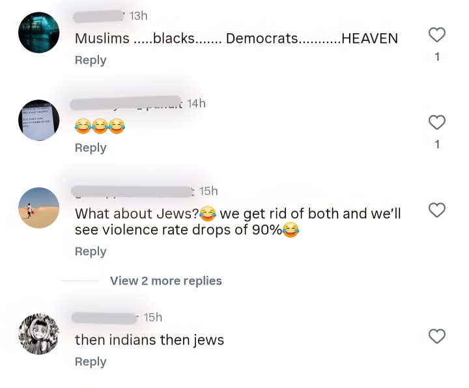Open manga character profile avatar
The image size is (469, 388).
click(39, 334)
